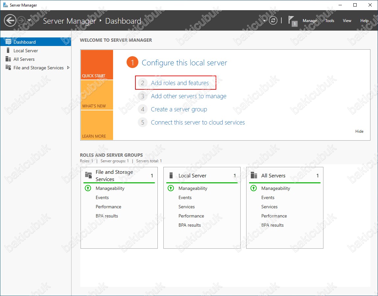
Task: Select Dashboard in the sidebar
Action: tap(36, 42)
